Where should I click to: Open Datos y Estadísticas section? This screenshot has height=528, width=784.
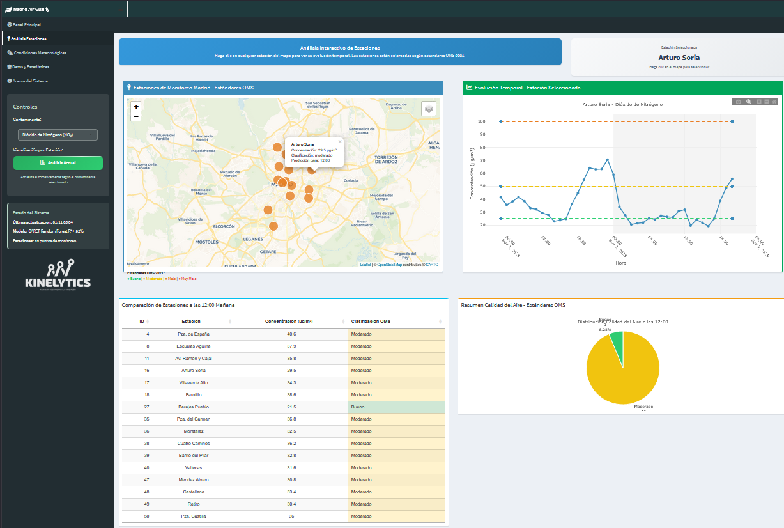(x=31, y=67)
